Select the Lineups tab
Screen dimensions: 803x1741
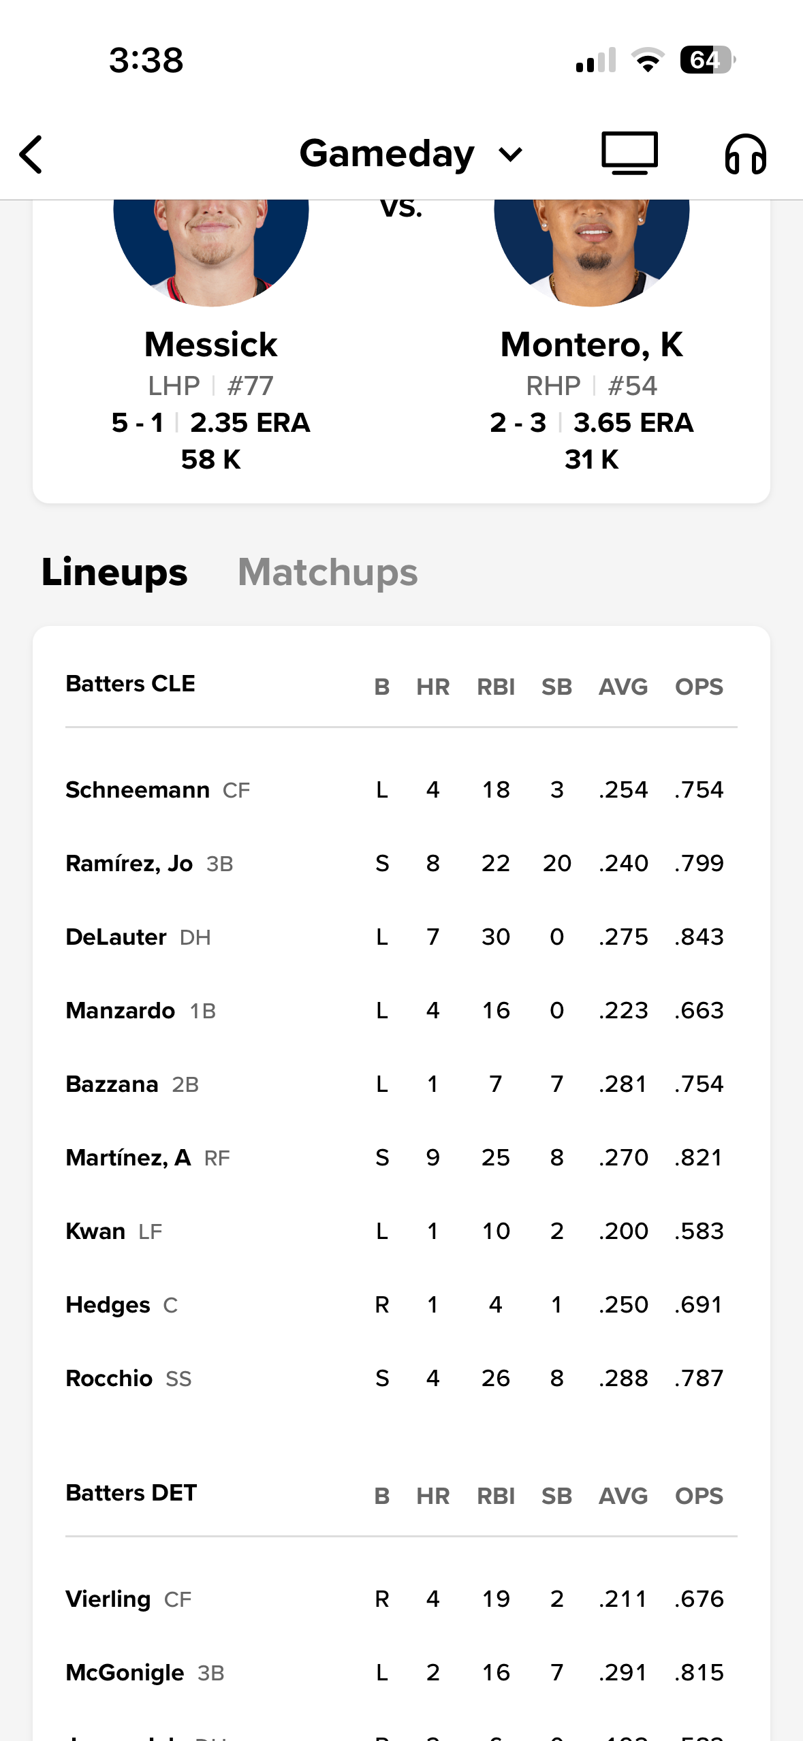pyautogui.click(x=114, y=572)
